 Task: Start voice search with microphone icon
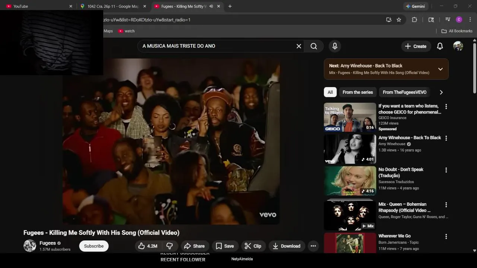click(335, 46)
